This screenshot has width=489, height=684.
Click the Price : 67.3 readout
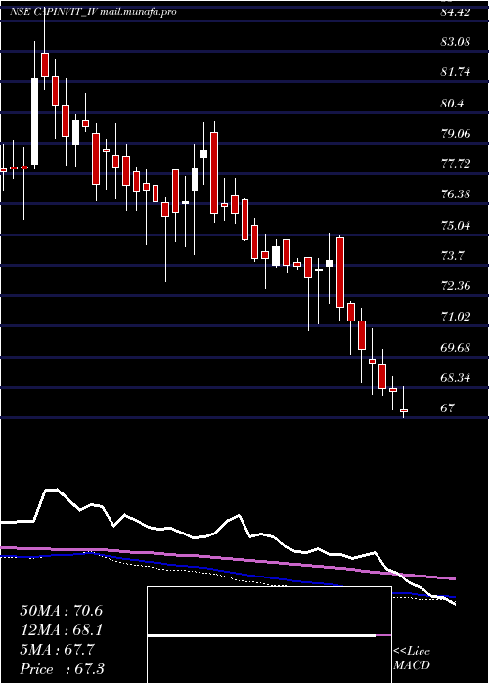[x=62, y=669]
